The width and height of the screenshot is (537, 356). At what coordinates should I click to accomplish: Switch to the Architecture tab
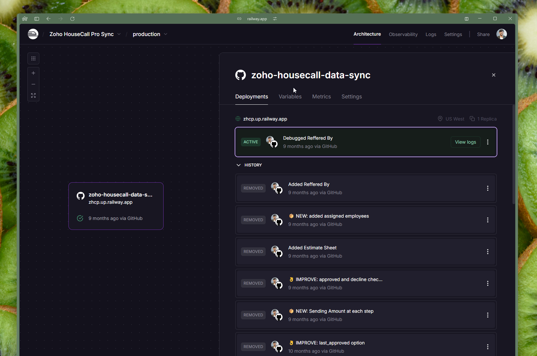pyautogui.click(x=367, y=34)
